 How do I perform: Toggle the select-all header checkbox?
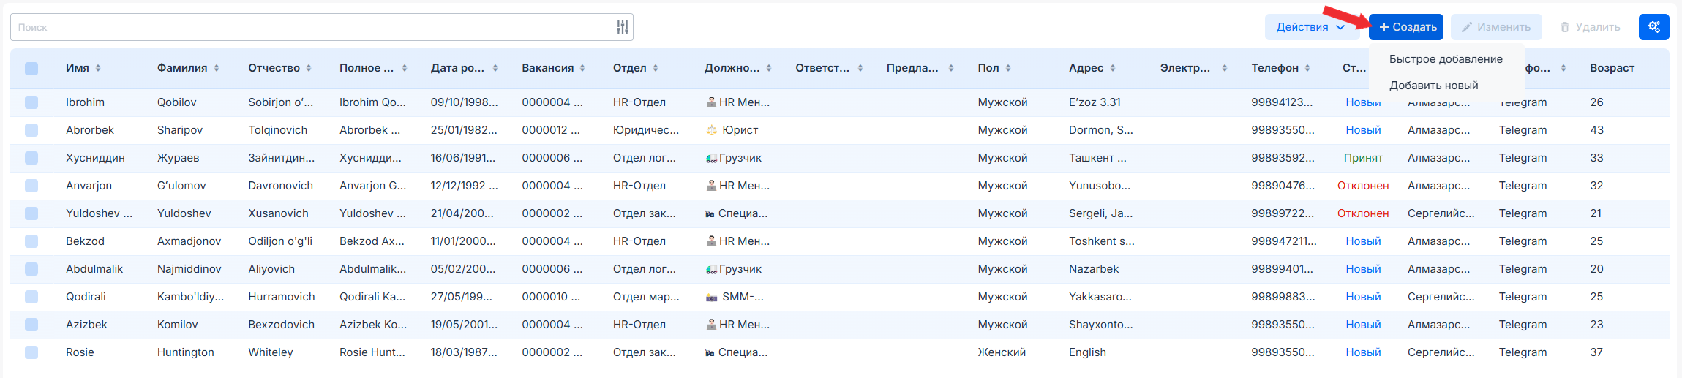click(x=31, y=68)
